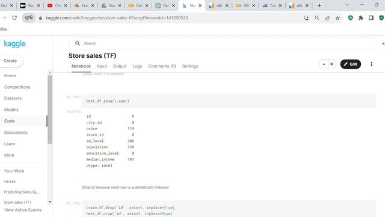Open the extensions puzzle icon

coord(361,17)
